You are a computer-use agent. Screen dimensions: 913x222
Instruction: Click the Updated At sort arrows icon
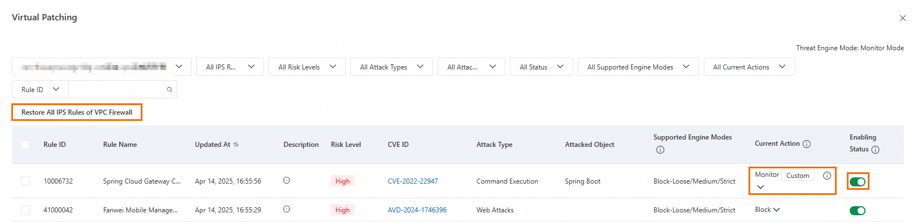tap(236, 145)
